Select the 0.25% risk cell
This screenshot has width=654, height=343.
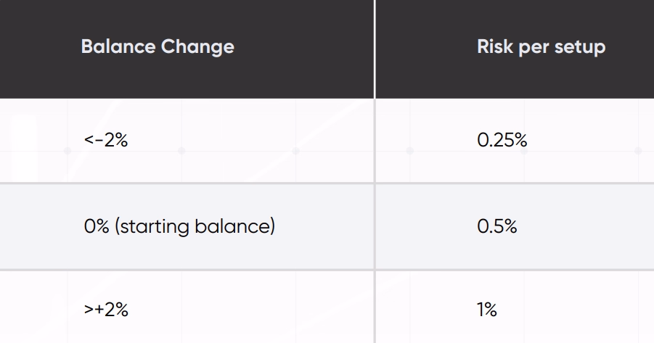(x=502, y=140)
